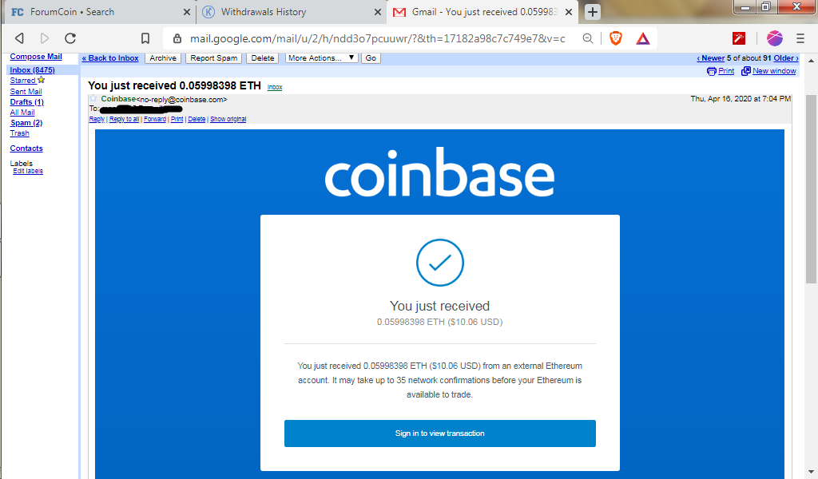Click the browser reload icon
818x479 pixels.
pos(70,38)
